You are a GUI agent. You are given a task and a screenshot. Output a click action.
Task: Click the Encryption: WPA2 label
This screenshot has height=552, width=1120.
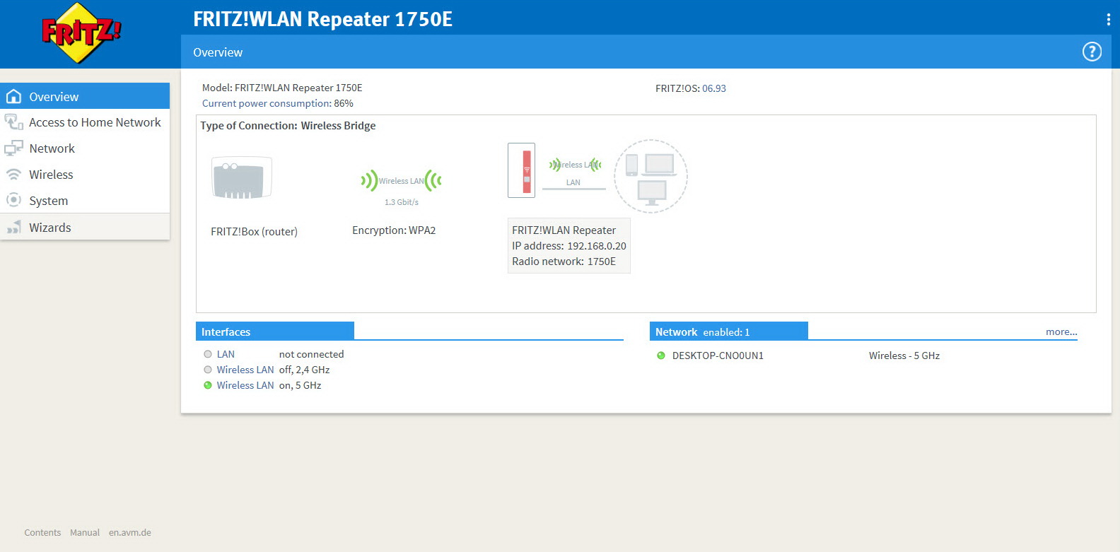pyautogui.click(x=394, y=230)
